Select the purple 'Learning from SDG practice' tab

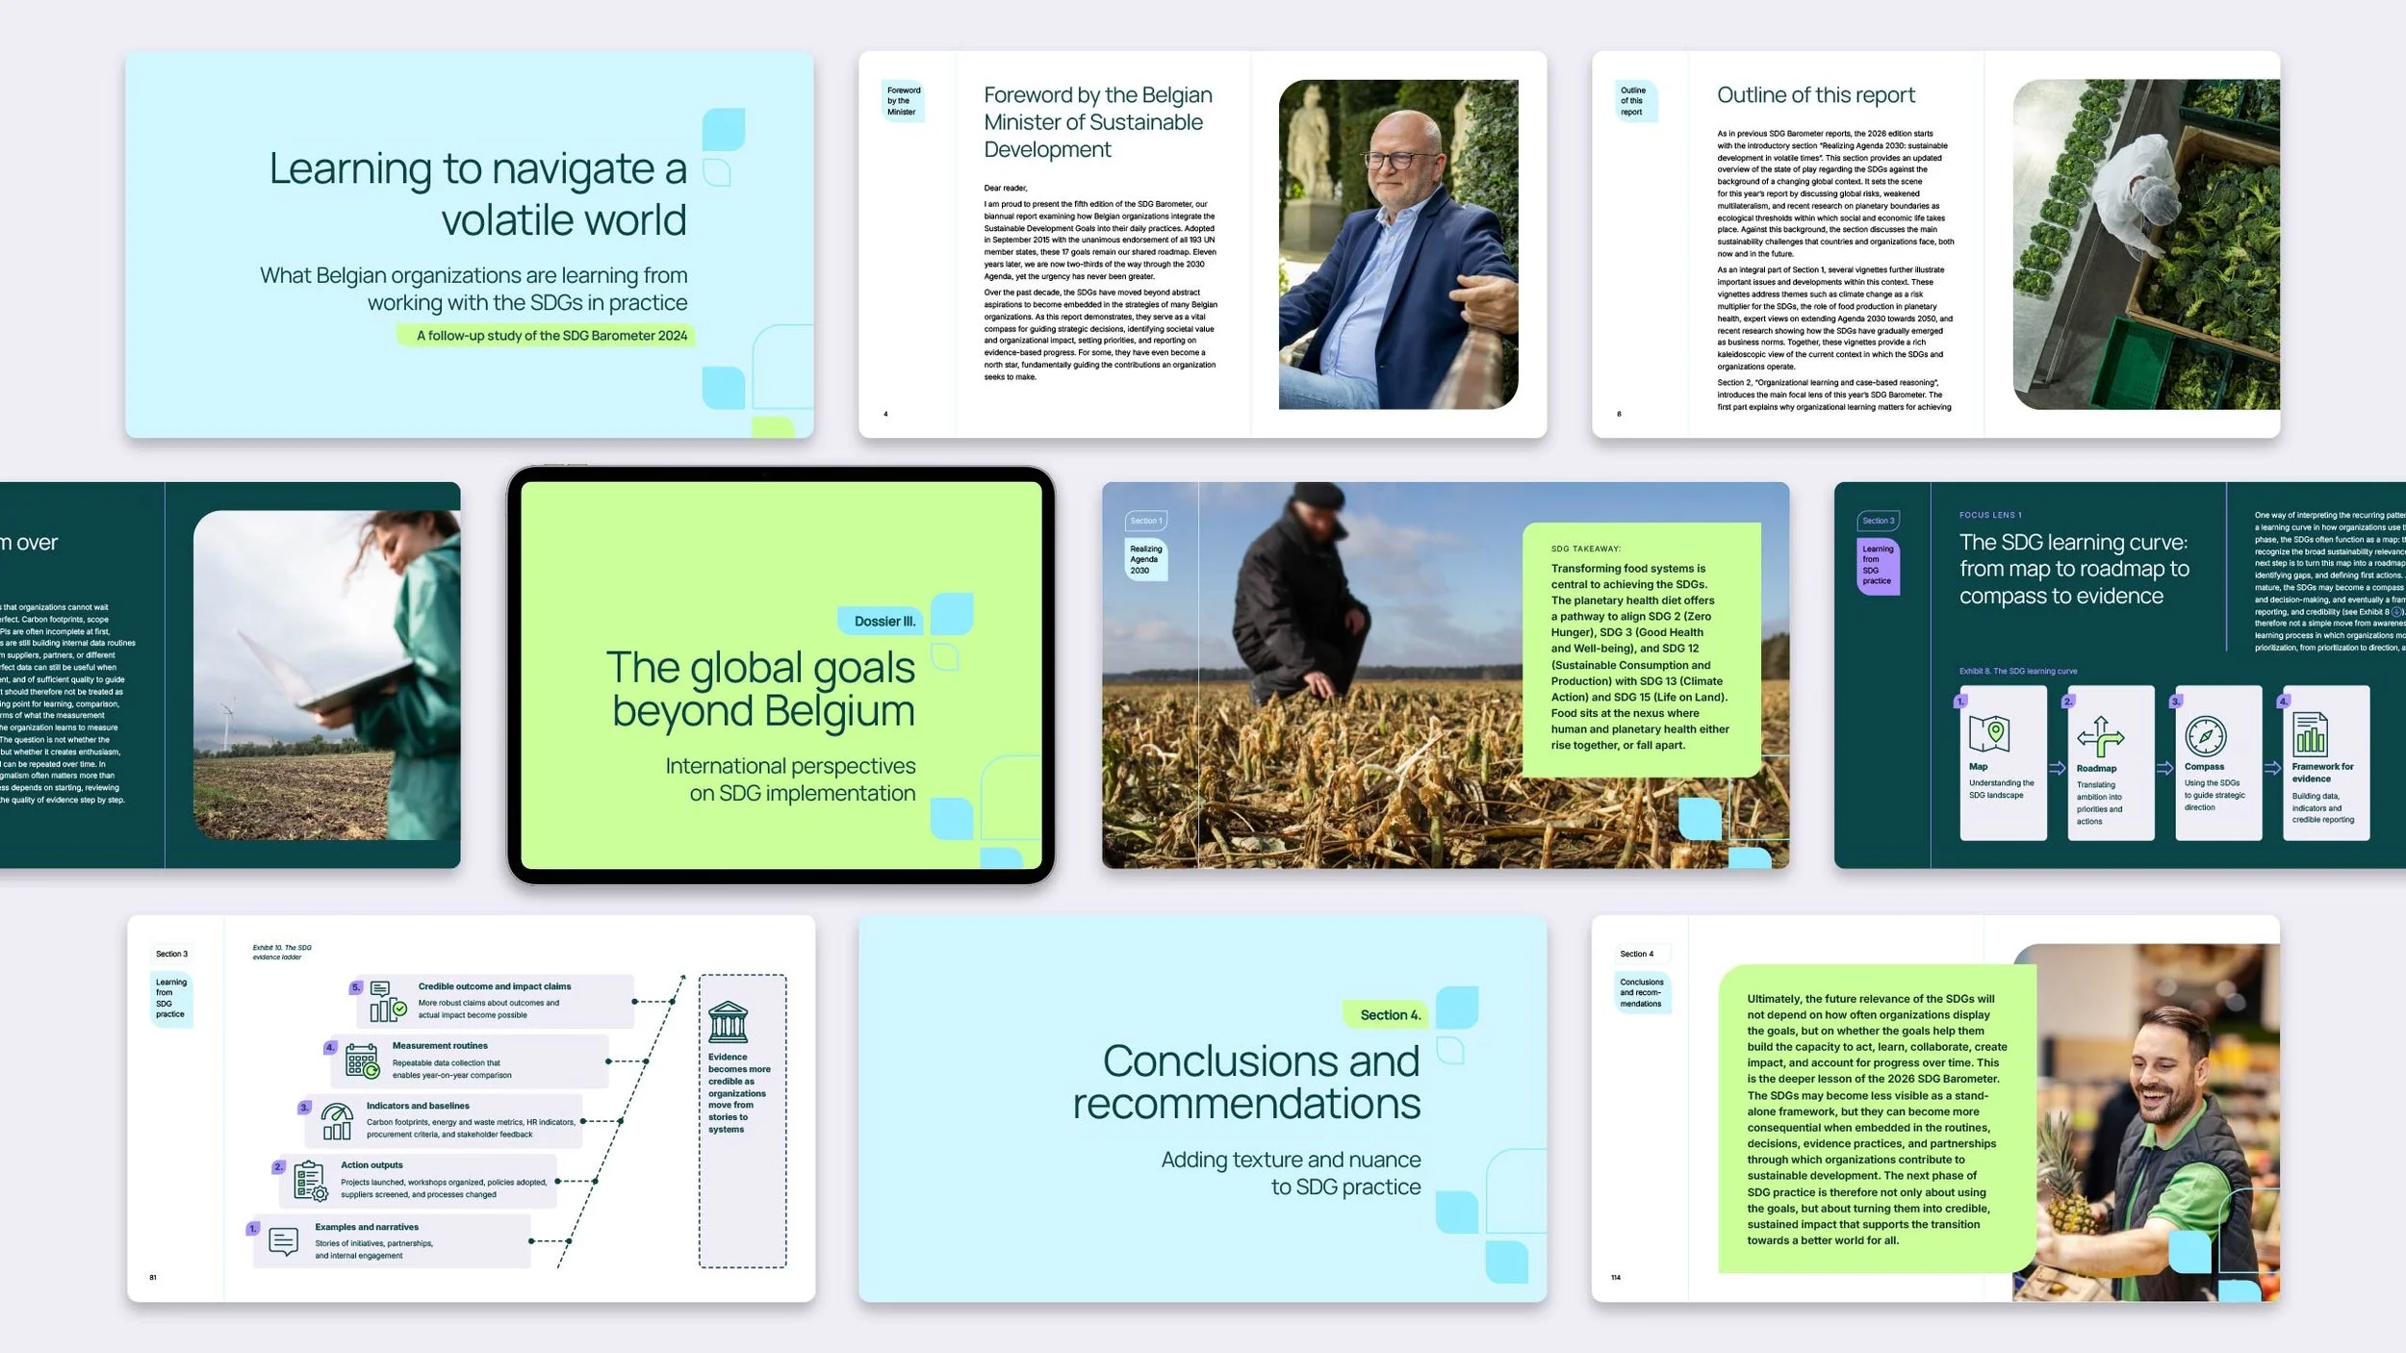(x=1878, y=565)
